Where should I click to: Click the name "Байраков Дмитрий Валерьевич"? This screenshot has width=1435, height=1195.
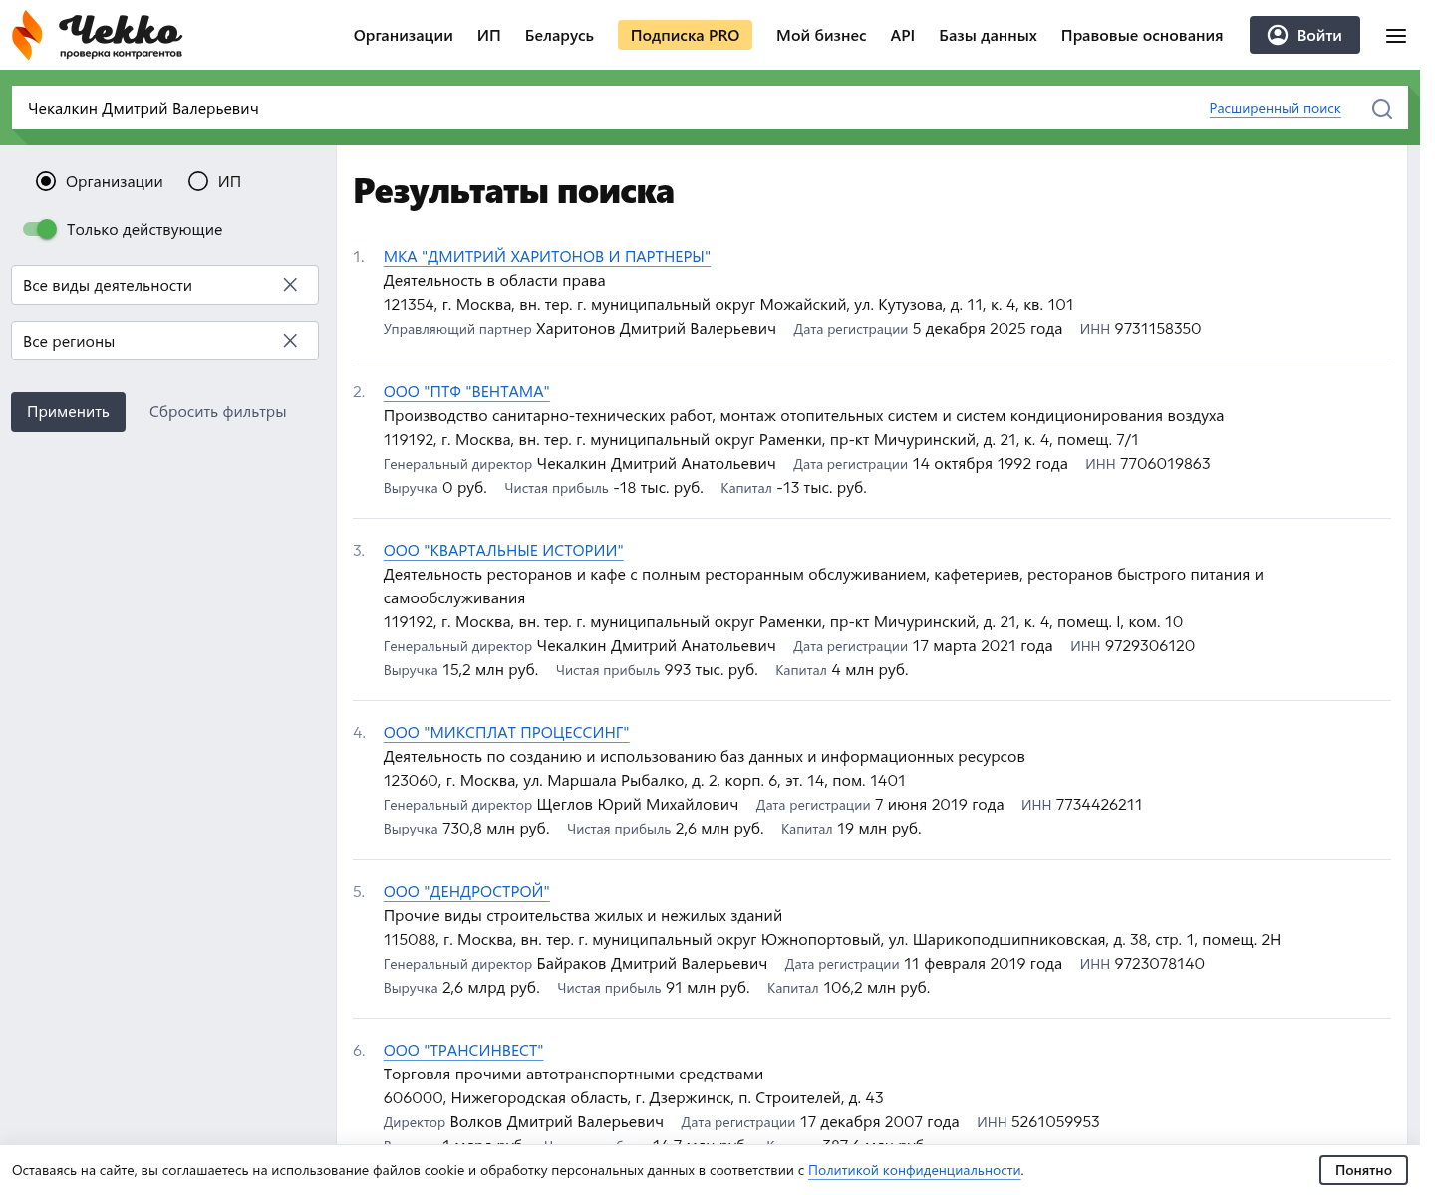(652, 964)
